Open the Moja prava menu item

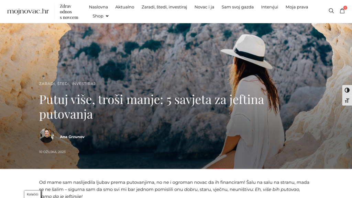(297, 7)
